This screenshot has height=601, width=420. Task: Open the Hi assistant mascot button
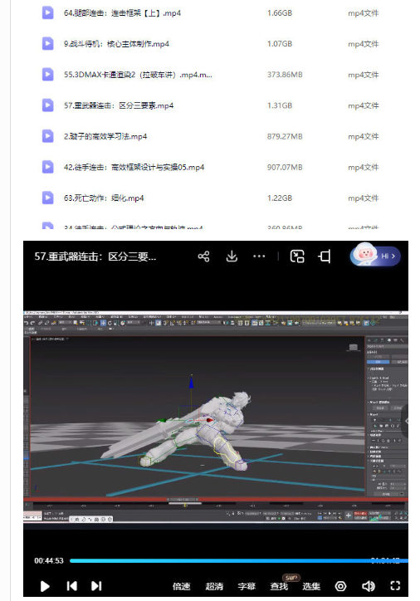pyautogui.click(x=375, y=255)
